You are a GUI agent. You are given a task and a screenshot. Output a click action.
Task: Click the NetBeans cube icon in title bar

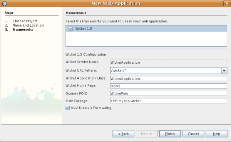[4, 3]
